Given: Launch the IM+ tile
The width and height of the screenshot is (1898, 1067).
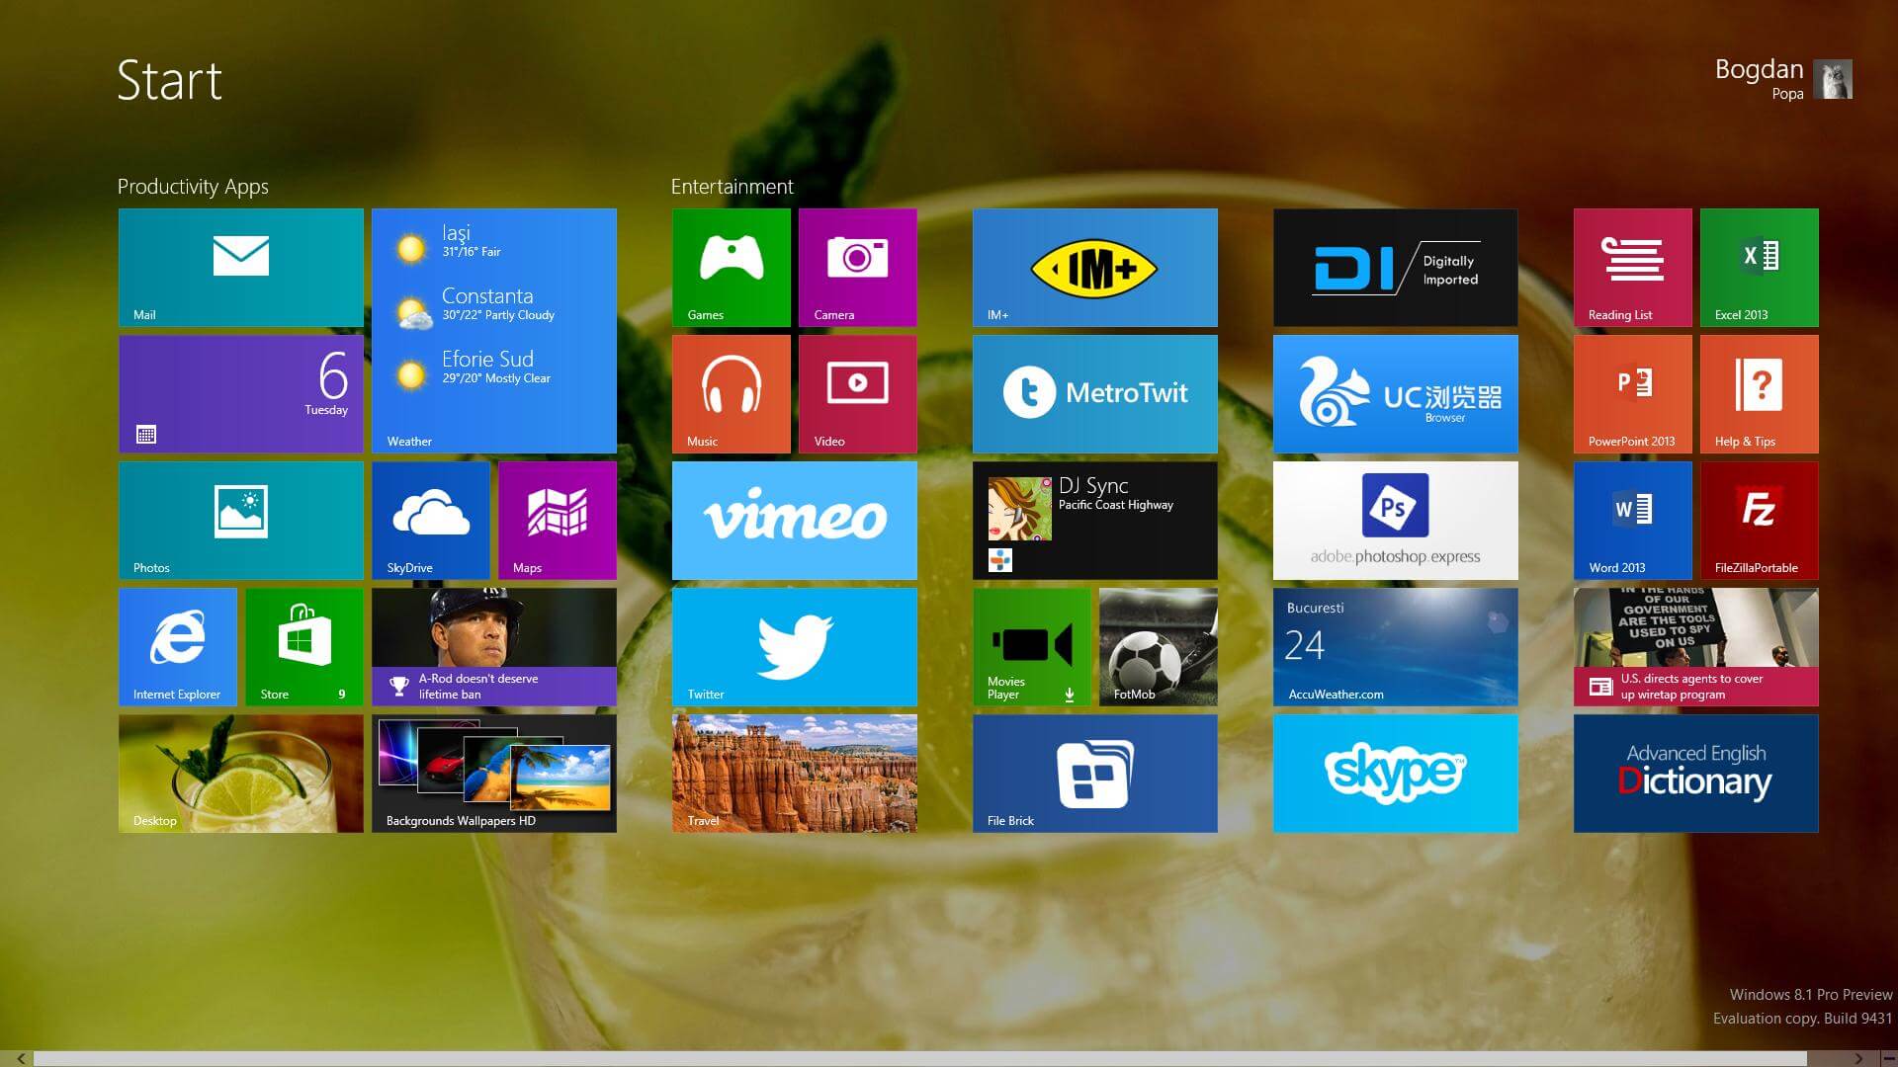Looking at the screenshot, I should (1095, 268).
